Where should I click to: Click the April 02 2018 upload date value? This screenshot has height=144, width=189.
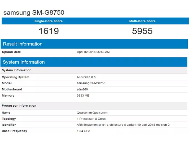93,52
